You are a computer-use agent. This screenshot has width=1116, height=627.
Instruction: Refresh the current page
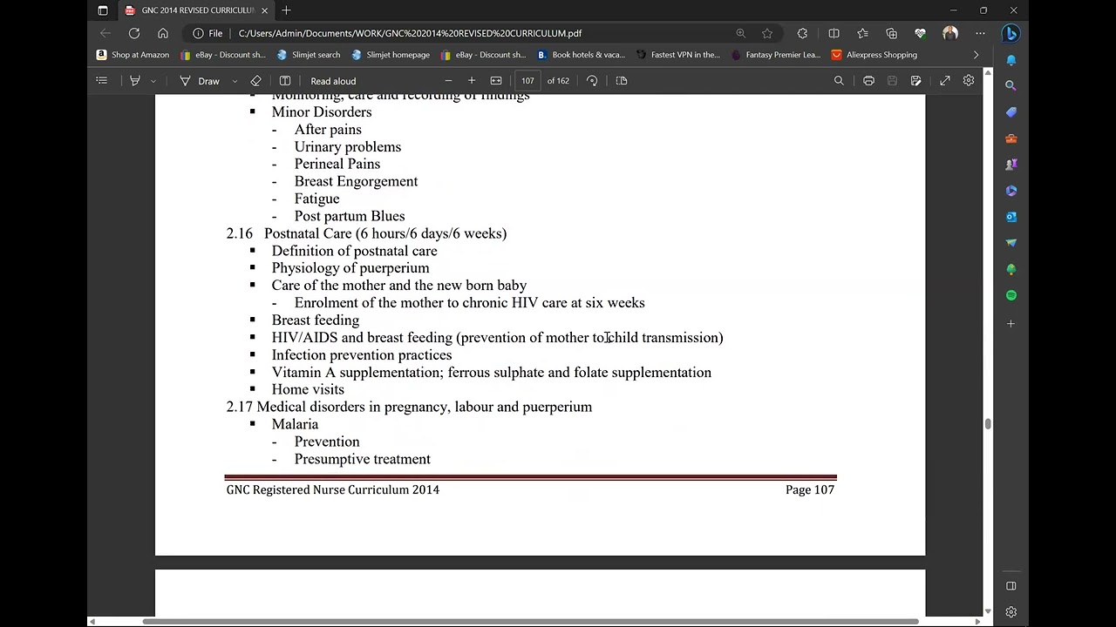(x=134, y=33)
